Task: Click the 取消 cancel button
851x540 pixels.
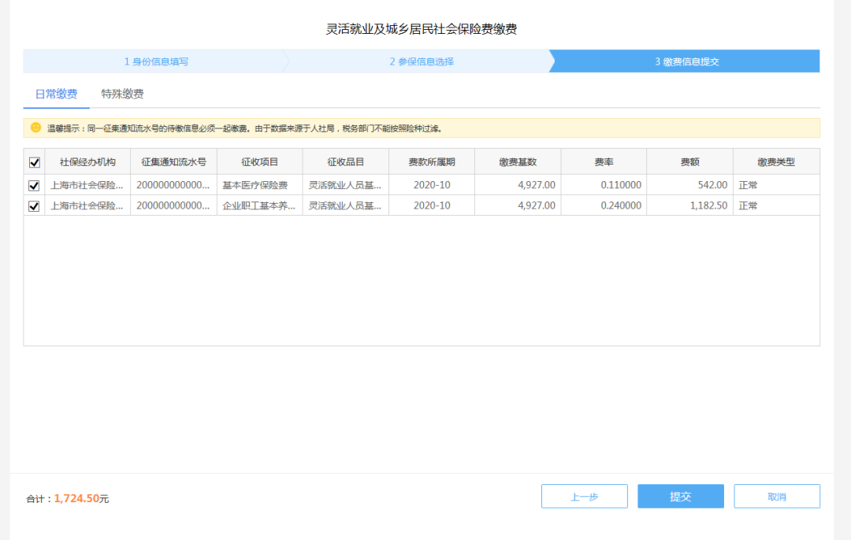Action: 777,496
